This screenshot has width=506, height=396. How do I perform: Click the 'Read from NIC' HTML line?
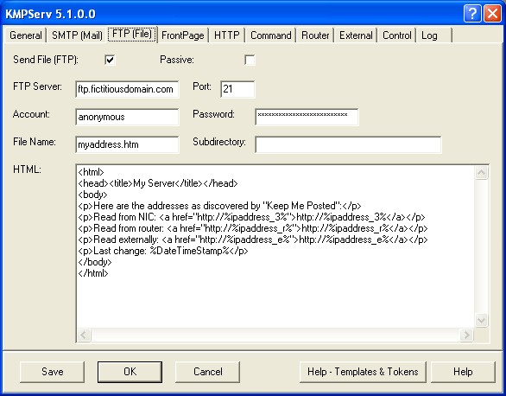coord(252,217)
